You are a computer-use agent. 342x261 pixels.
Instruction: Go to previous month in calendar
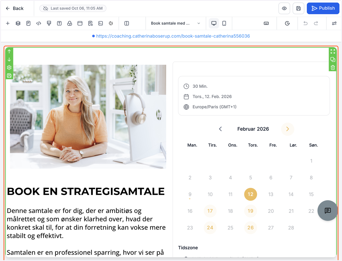click(x=220, y=129)
